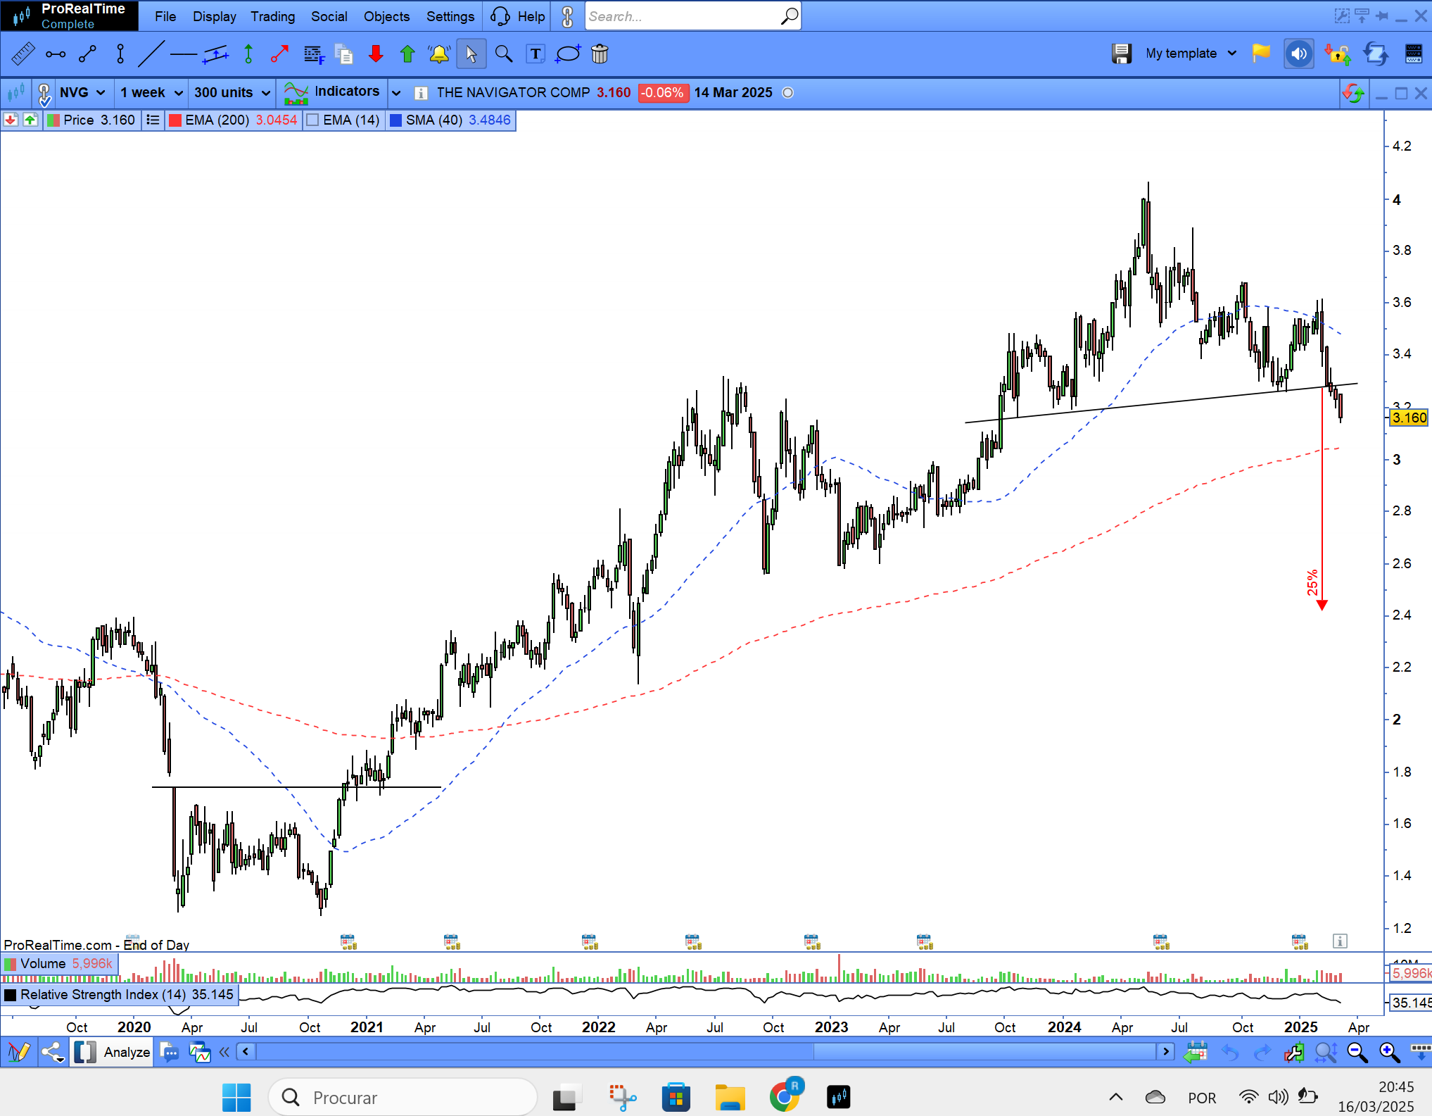This screenshot has width=1432, height=1116.
Task: Select the red arrow drawing tool
Action: click(280, 54)
